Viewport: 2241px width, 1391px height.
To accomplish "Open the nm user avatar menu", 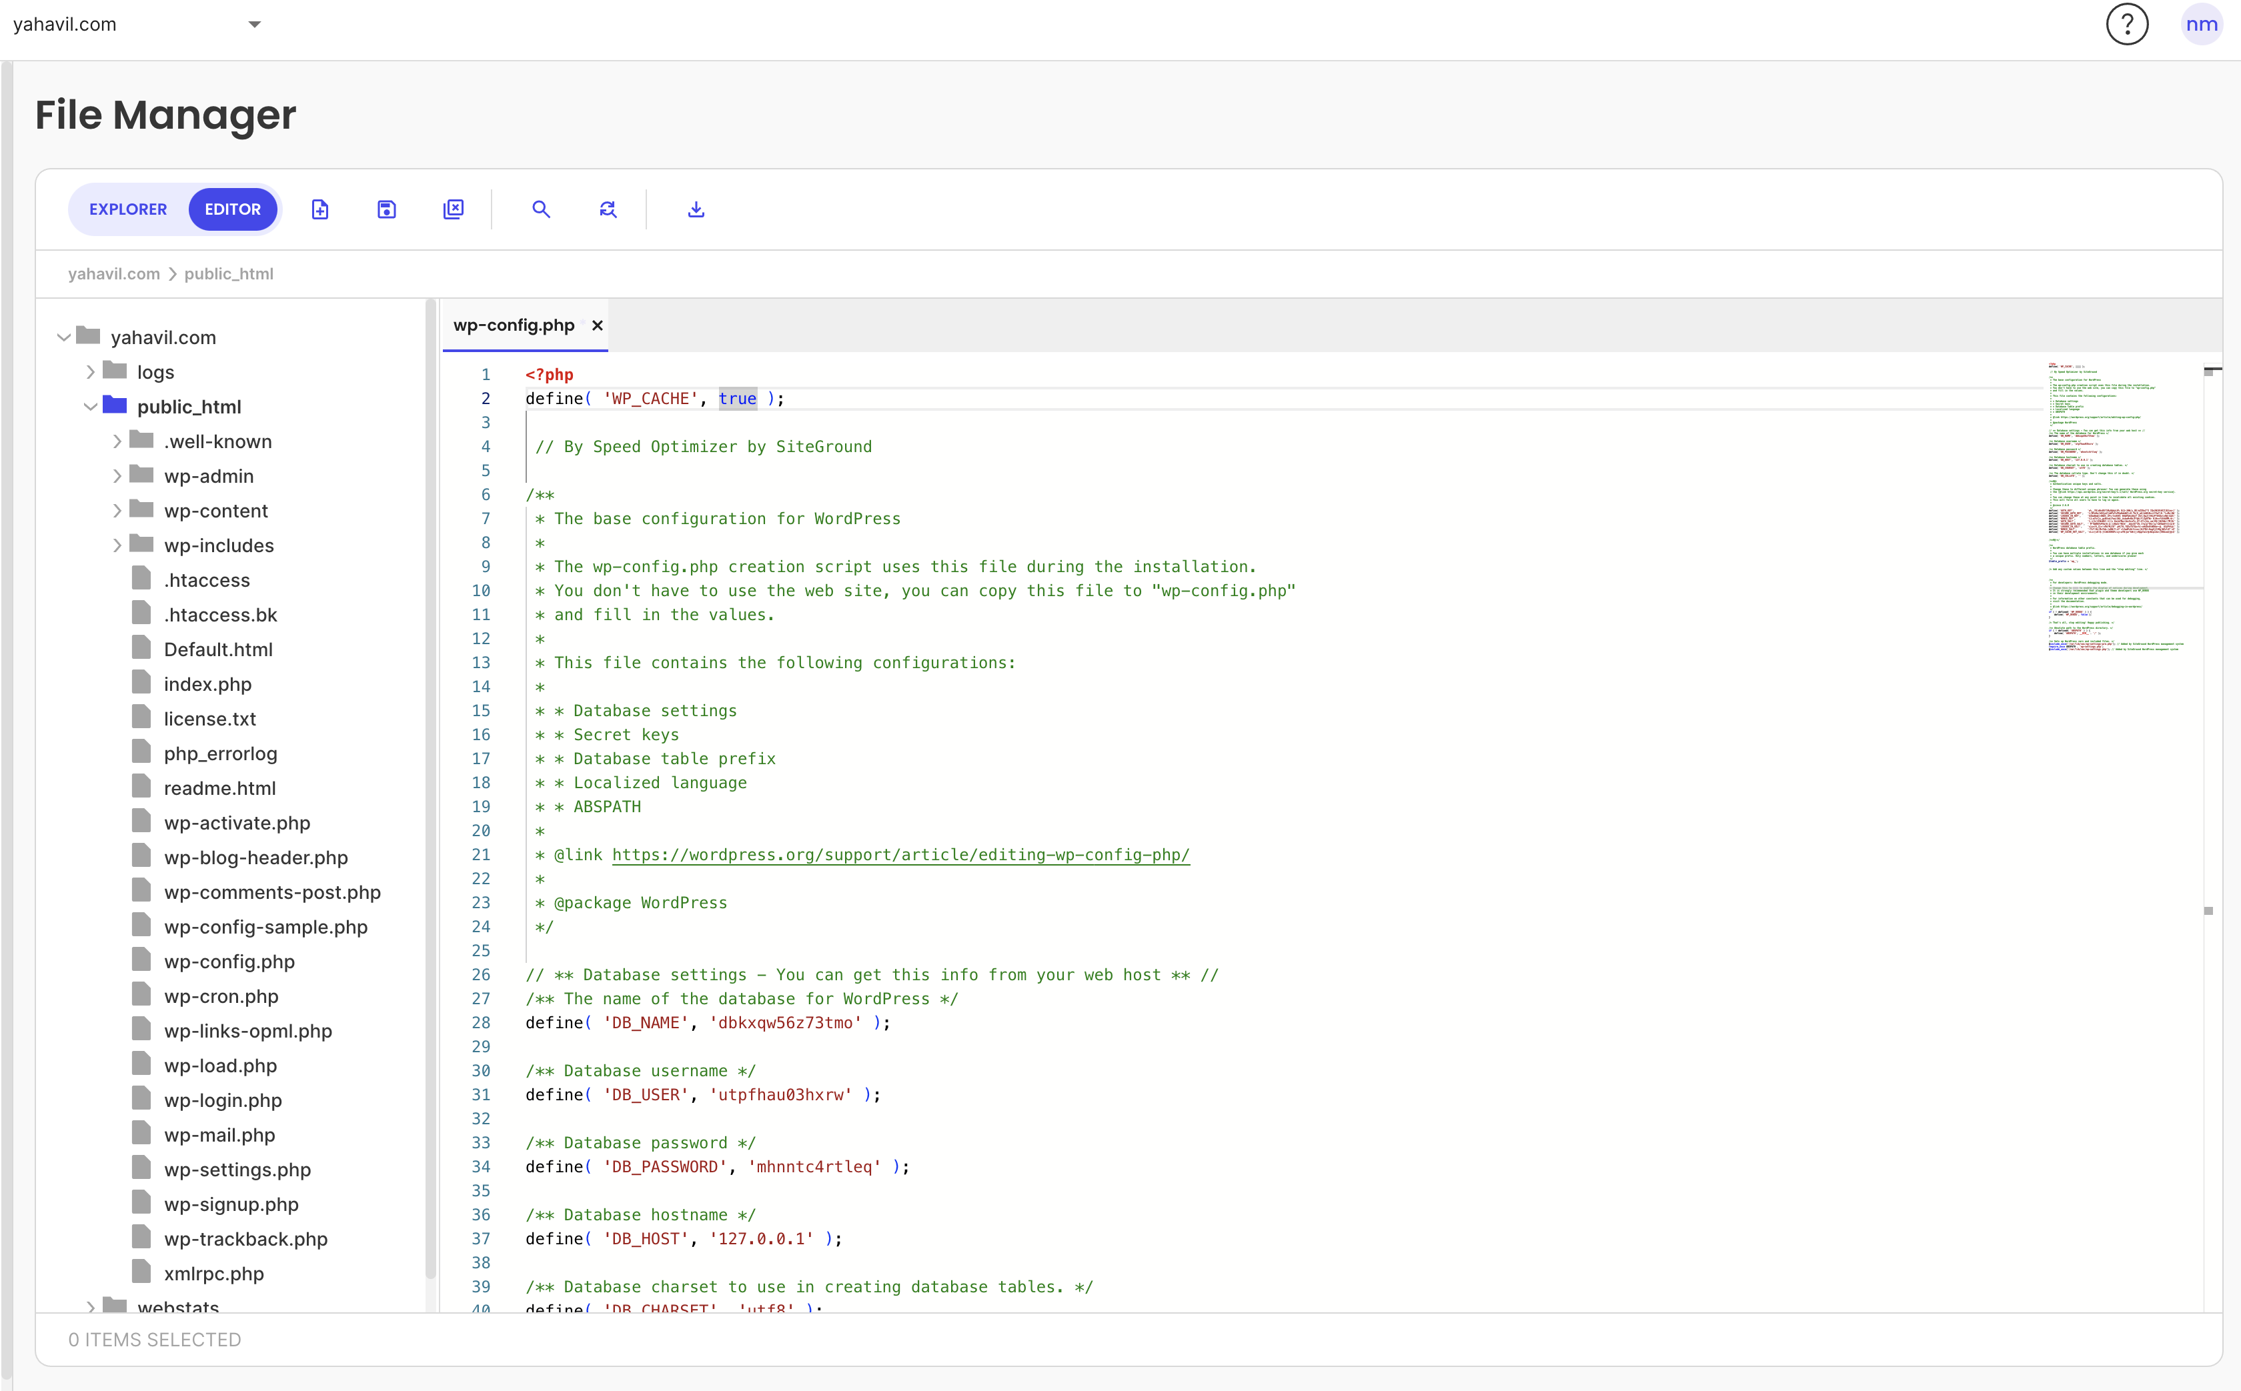I will click(x=2200, y=25).
